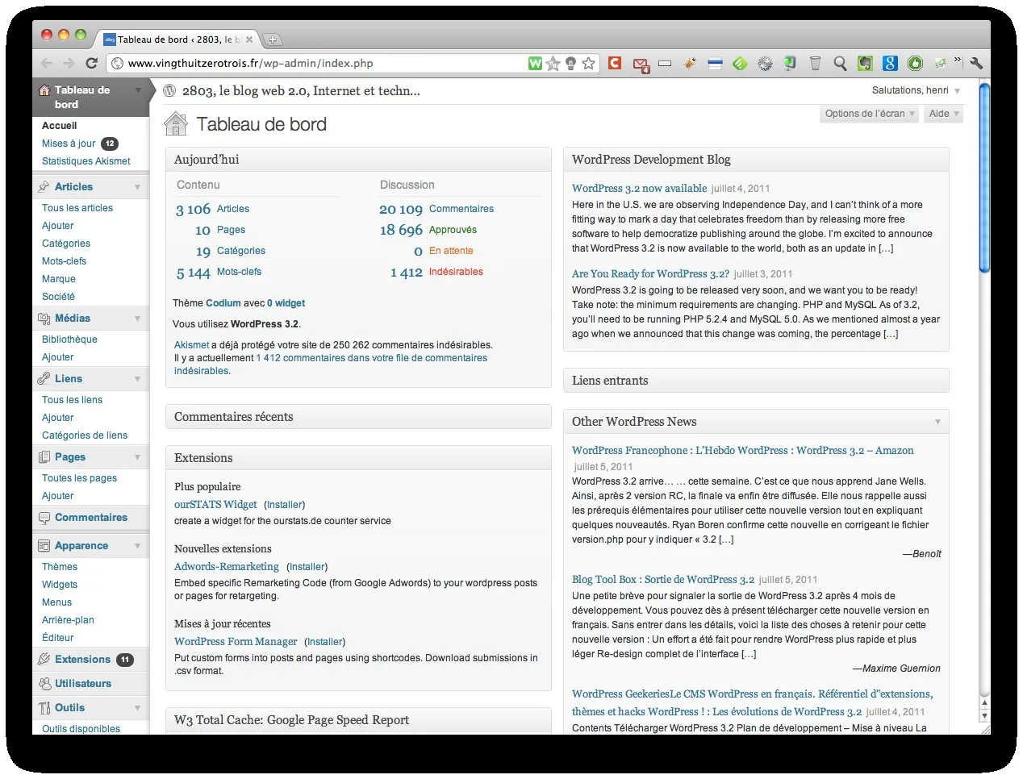
Task: Click the bug extension icon
Action: tap(690, 63)
